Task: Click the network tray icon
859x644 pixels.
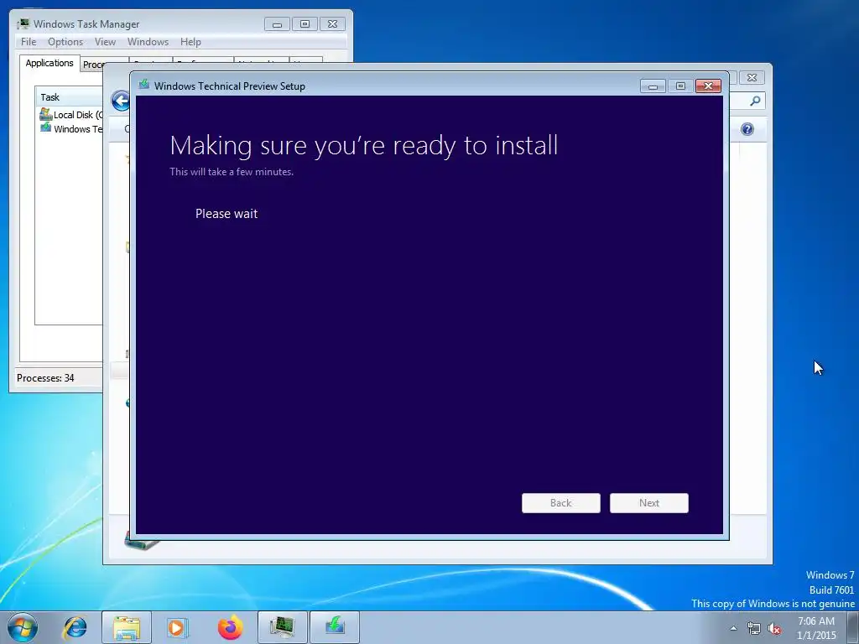Action: pyautogui.click(x=754, y=629)
